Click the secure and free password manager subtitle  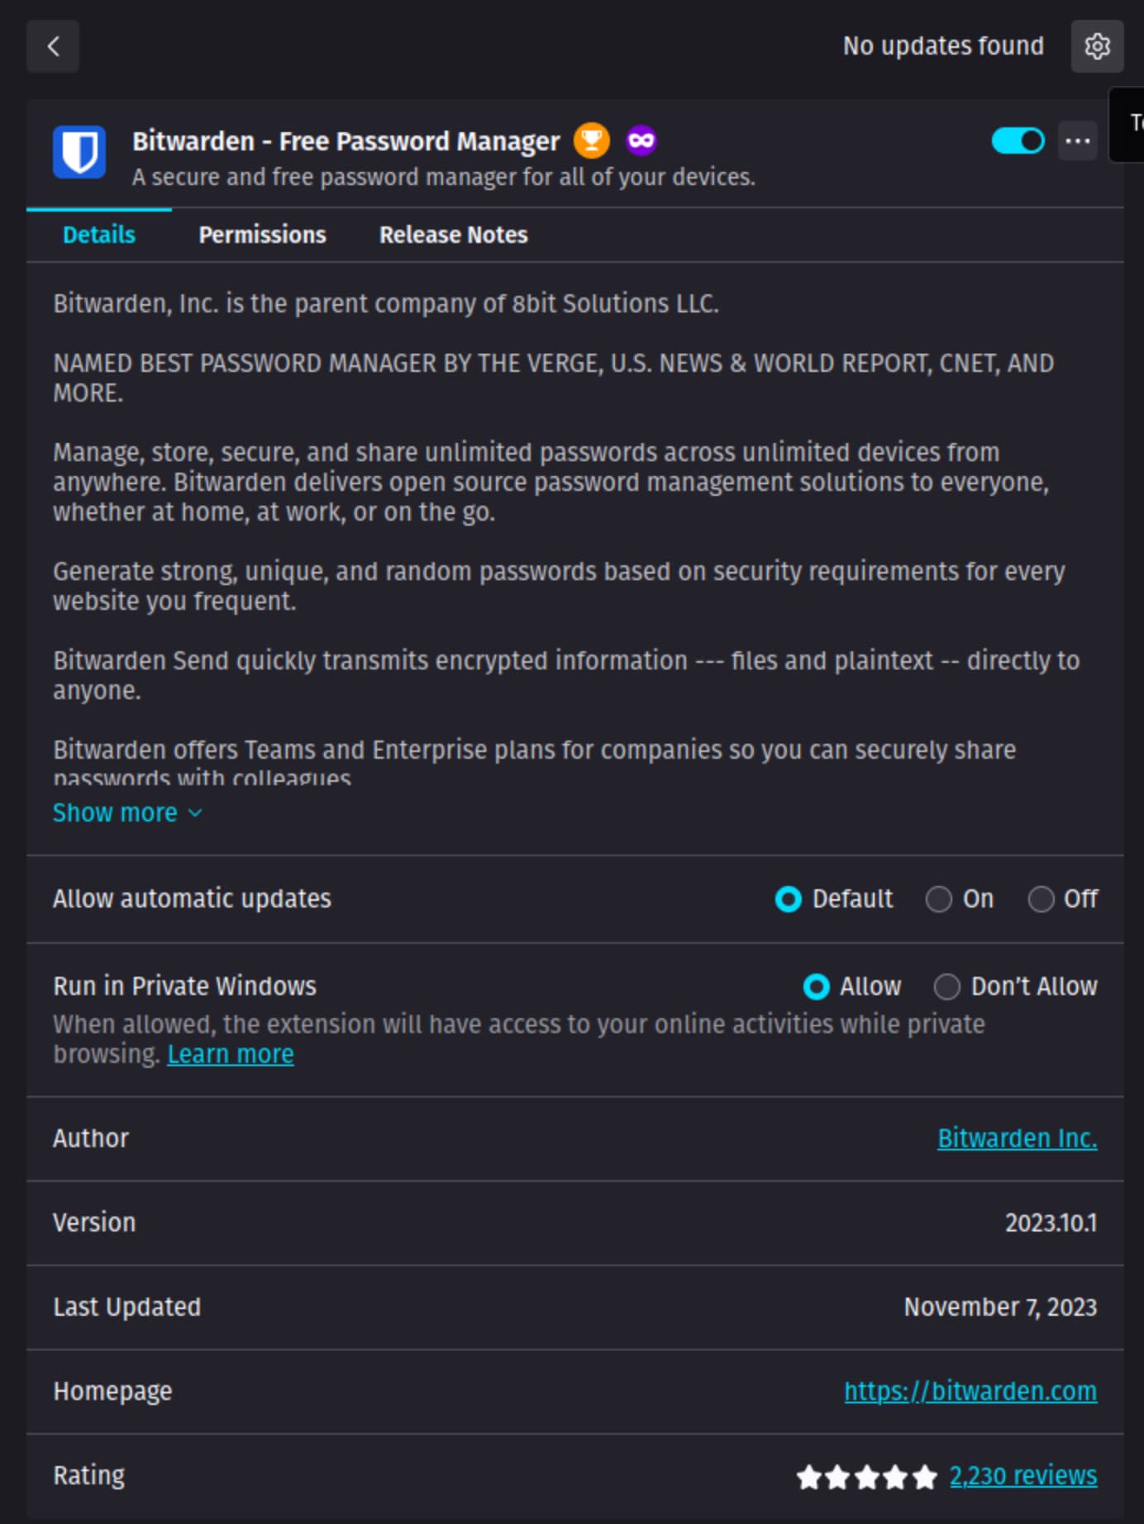pyautogui.click(x=444, y=178)
